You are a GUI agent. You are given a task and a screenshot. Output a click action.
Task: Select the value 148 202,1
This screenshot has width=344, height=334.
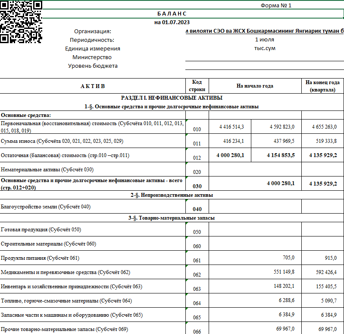click(284, 286)
